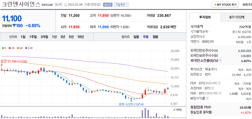252x119 pixels.
Task: Click the 코스닥 market tag
Action: 58,5
